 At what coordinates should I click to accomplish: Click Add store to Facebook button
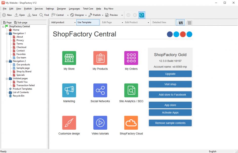170,95
